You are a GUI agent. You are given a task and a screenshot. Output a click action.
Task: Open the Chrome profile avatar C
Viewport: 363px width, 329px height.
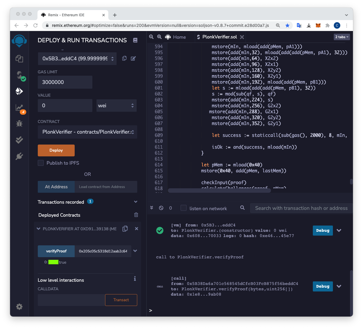tap(337, 25)
